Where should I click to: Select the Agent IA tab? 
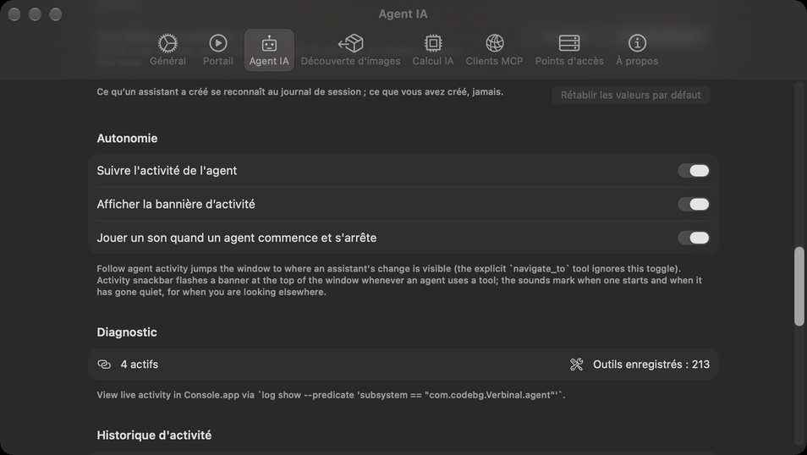coord(269,50)
